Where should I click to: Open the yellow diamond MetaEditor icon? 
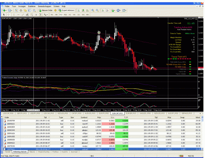(x=55, y=10)
